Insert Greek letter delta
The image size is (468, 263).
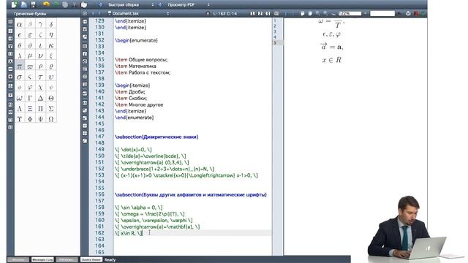pyautogui.click(x=51, y=24)
